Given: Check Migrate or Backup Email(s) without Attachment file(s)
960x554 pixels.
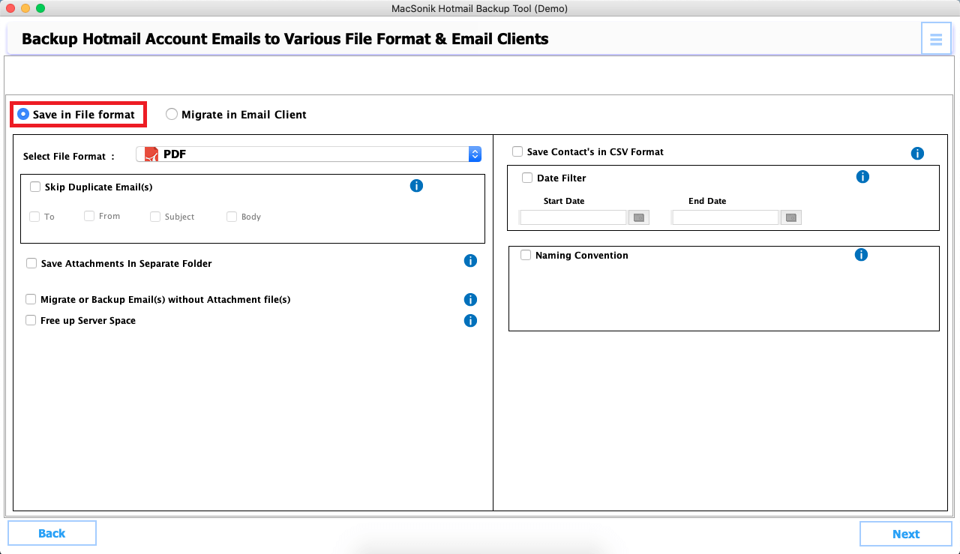Looking at the screenshot, I should [31, 299].
